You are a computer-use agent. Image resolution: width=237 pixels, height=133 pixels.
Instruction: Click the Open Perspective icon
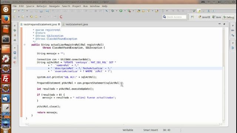coord(192,17)
